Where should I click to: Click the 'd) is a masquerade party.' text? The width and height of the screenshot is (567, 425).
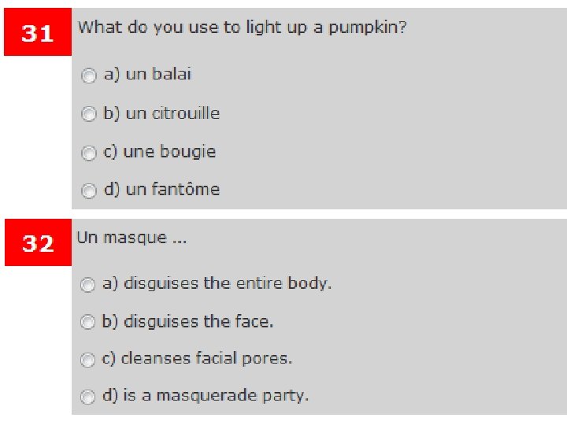tap(206, 395)
